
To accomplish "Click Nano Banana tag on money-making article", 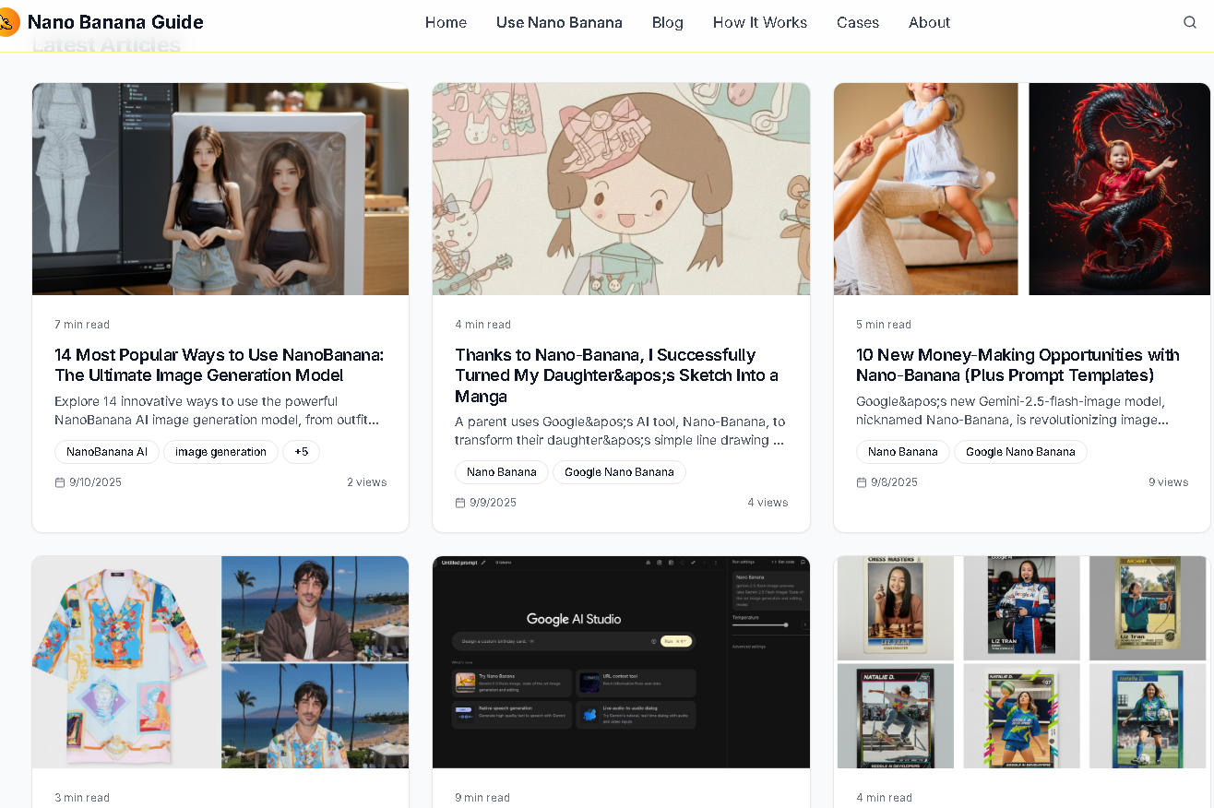I will [x=903, y=452].
